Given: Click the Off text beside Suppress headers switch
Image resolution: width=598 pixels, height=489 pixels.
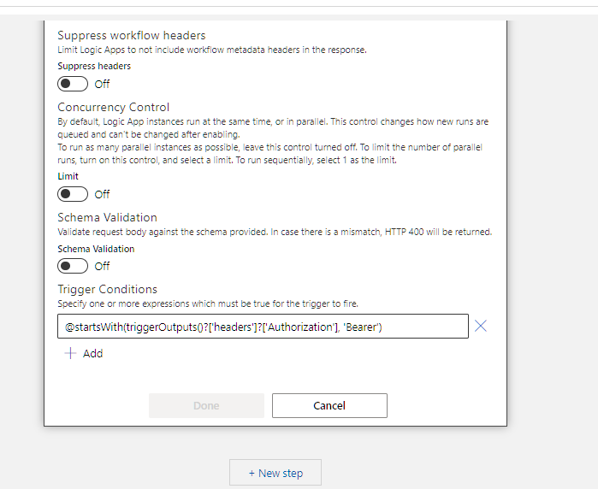Looking at the screenshot, I should pyautogui.click(x=102, y=85).
